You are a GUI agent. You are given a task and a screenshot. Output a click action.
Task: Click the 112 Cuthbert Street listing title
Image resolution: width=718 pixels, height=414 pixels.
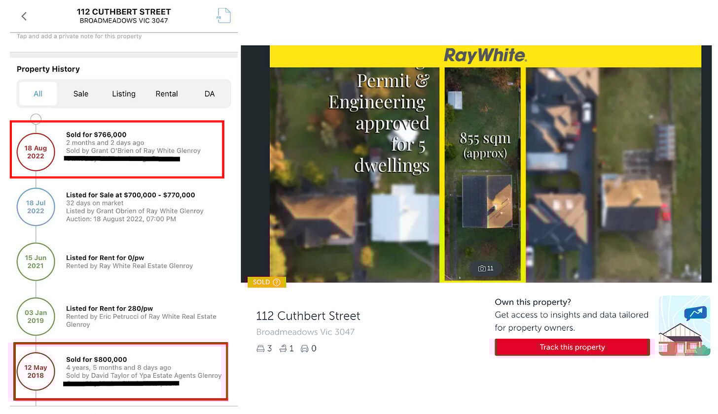point(308,316)
